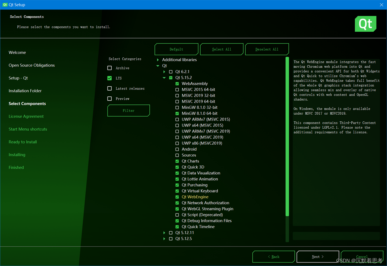
Task: Check the Android component checkbox
Action: pyautogui.click(x=177, y=149)
